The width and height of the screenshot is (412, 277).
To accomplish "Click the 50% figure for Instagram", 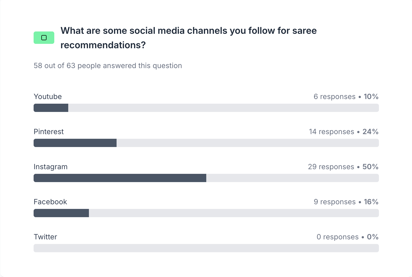I will [370, 167].
